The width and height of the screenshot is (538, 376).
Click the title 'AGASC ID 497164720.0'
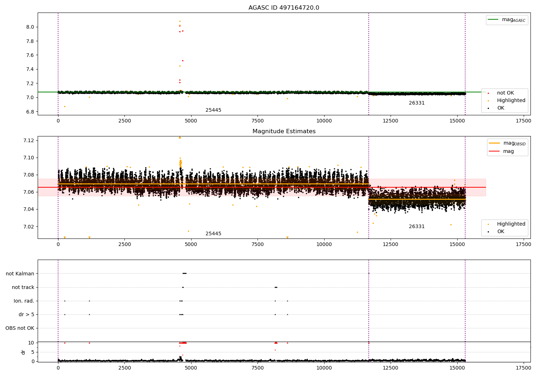[284, 8]
